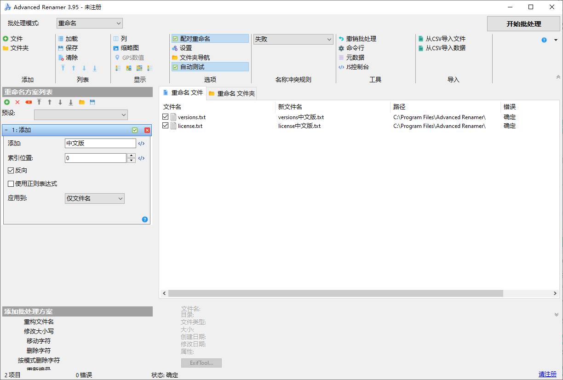Open the help icon near top right

pyautogui.click(x=544, y=40)
